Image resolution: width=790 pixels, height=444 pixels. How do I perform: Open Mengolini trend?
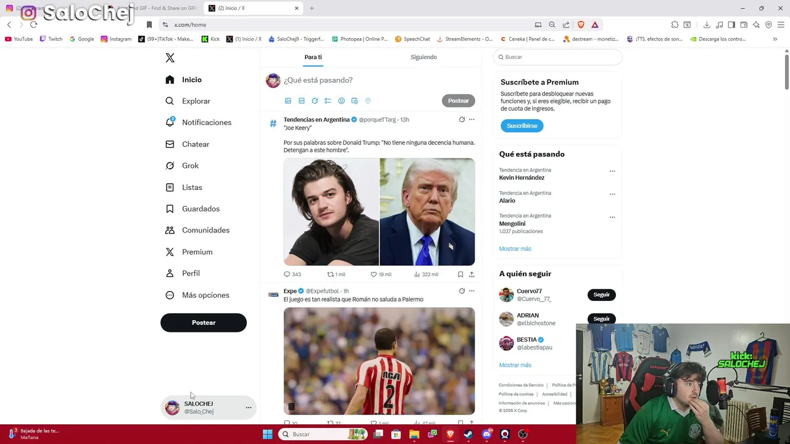click(512, 224)
